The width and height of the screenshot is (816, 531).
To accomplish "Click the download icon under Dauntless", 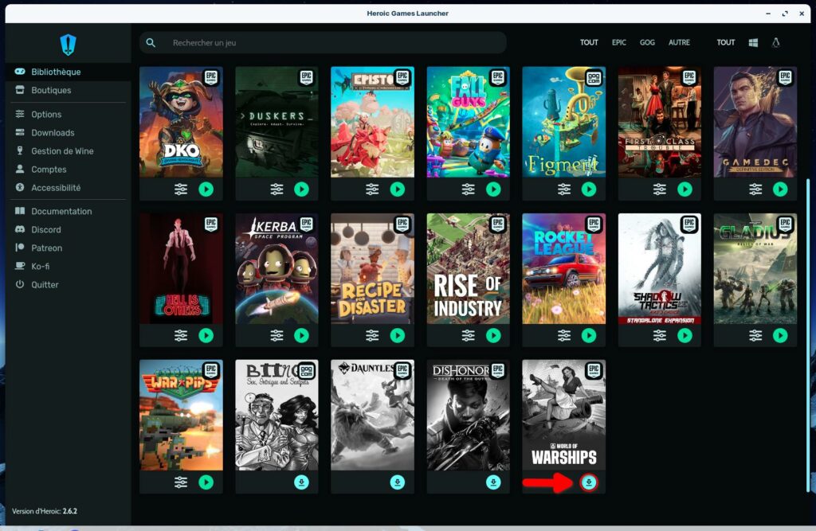I will 397,482.
